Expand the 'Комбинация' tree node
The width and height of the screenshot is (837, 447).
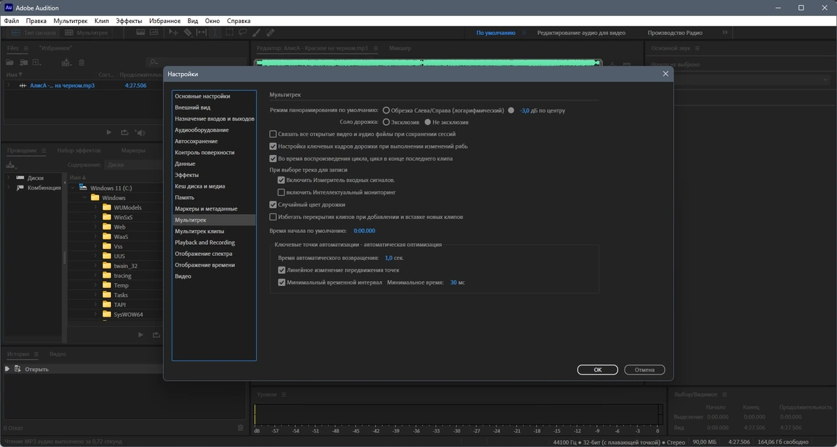[8, 188]
